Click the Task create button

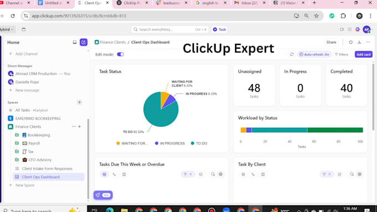[220, 29]
